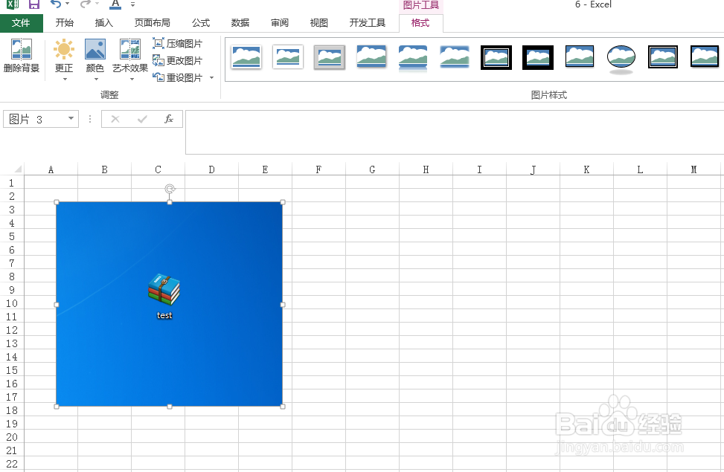
Task: Switch to the 插入 (Insert) tab
Action: 103,23
